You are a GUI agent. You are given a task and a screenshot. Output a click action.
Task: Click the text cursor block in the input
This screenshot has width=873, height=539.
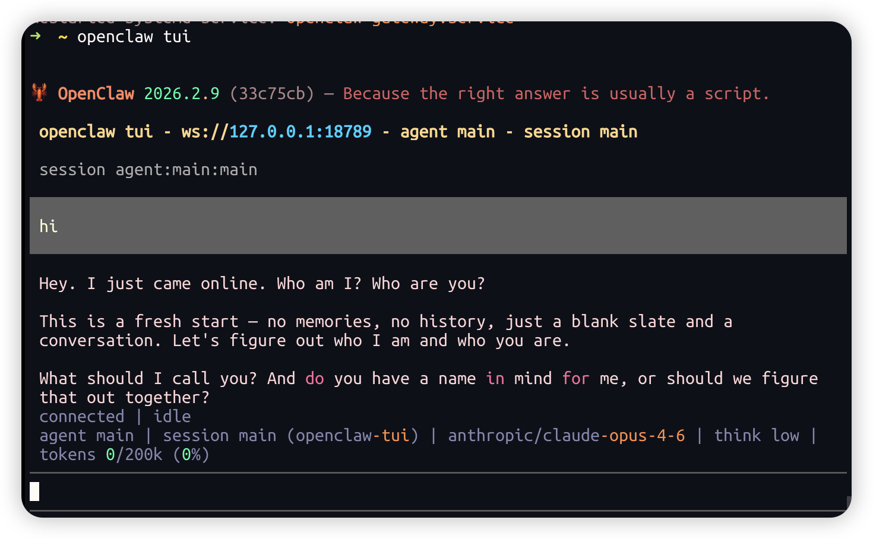[34, 492]
